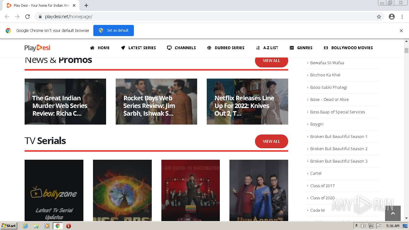Open Bewafaa Sii Wafaa link
409x230 pixels.
click(x=327, y=63)
